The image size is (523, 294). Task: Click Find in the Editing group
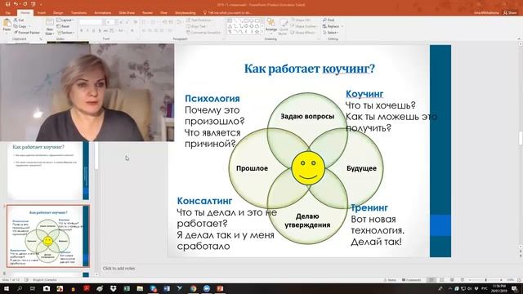pos(329,20)
